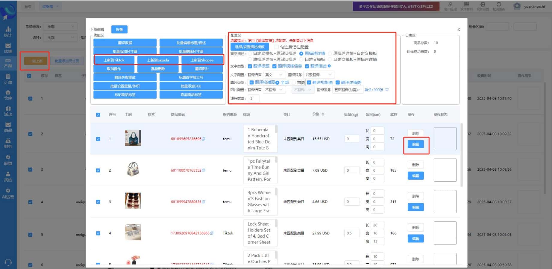Image resolution: width=552 pixels, height=269 pixels.
Task: Open the 艺图翻译(付费) image service dropdown
Action: tap(348, 90)
